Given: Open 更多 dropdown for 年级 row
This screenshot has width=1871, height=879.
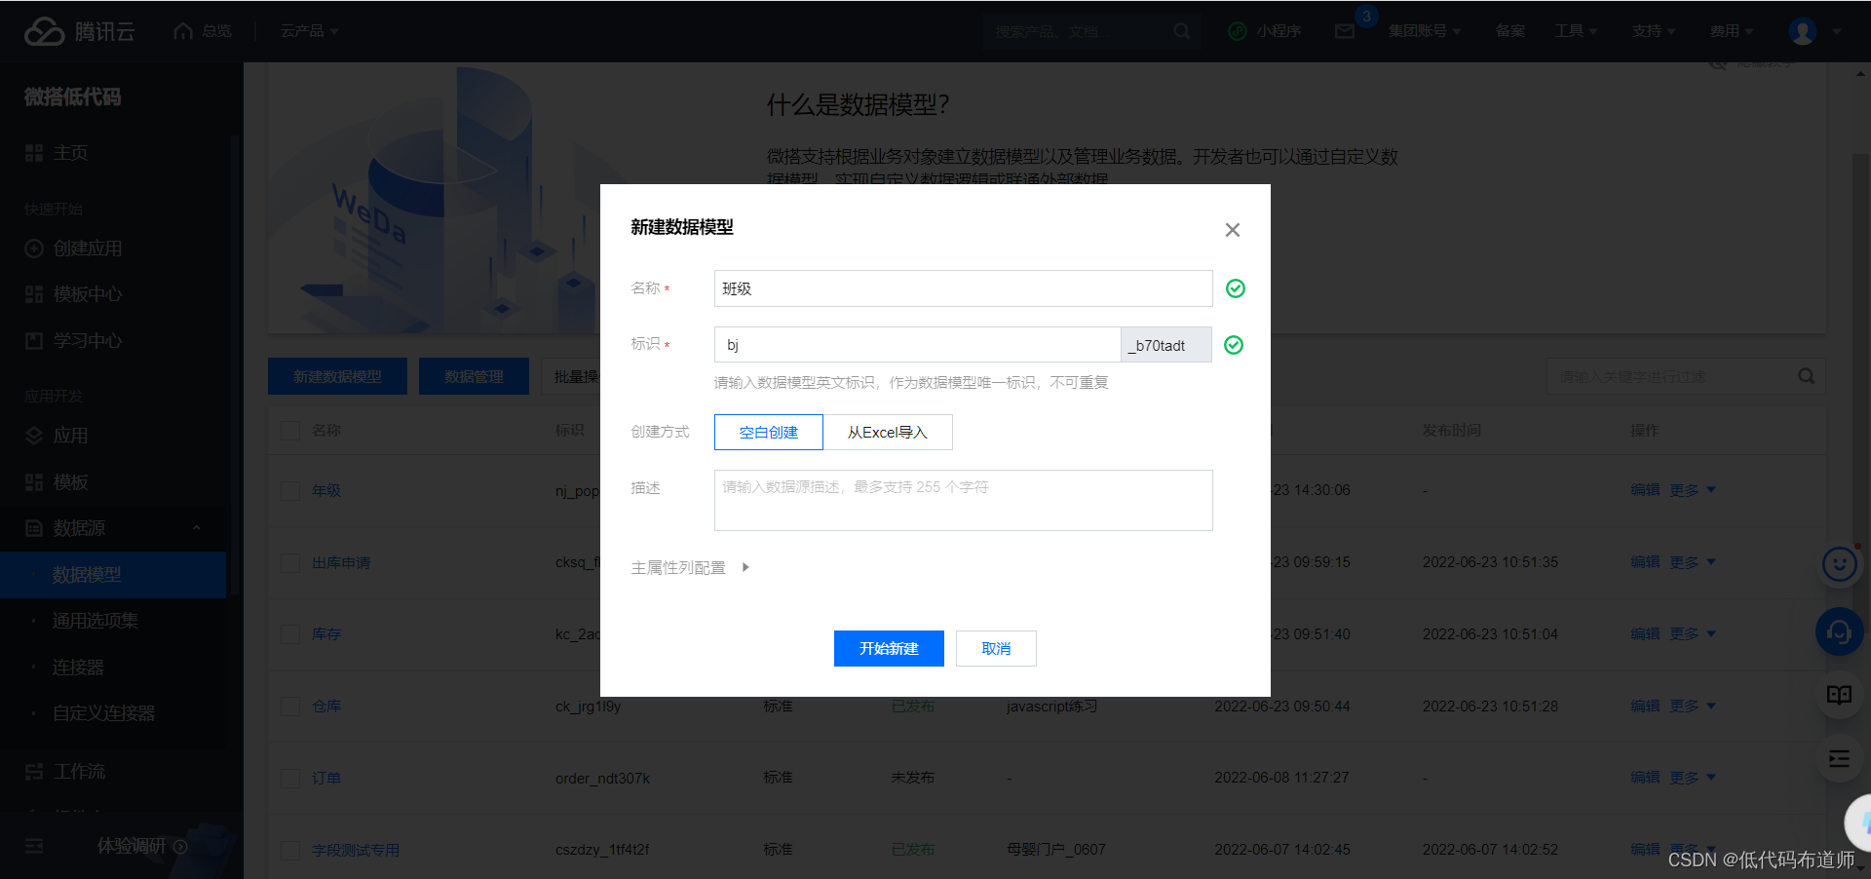Looking at the screenshot, I should [1693, 490].
